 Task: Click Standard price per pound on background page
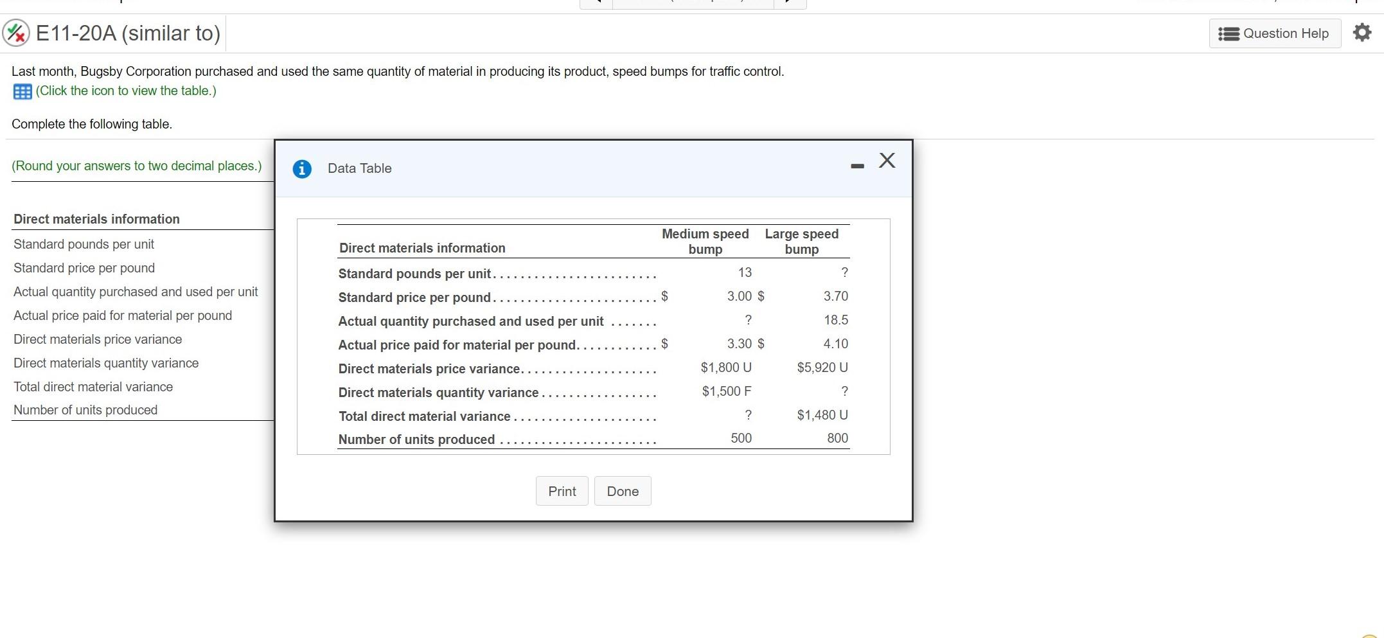click(x=84, y=268)
